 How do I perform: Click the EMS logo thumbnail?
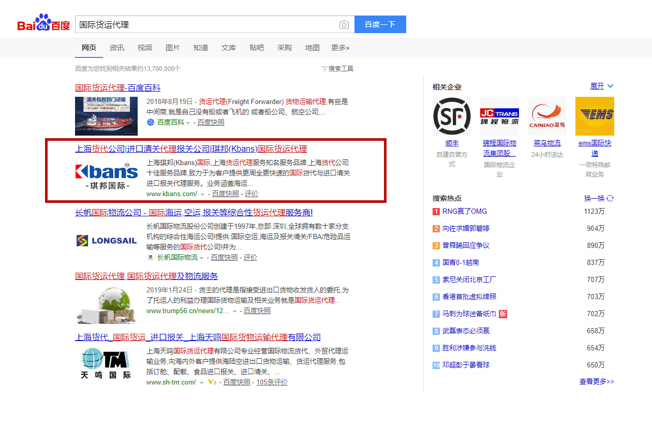[x=595, y=116]
